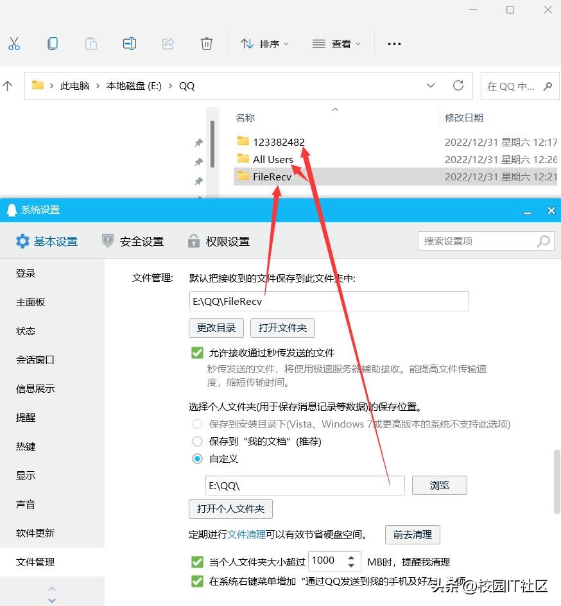Click the Rename icon in Explorer toolbar
Viewport: 561px width, 606px height.
(129, 44)
